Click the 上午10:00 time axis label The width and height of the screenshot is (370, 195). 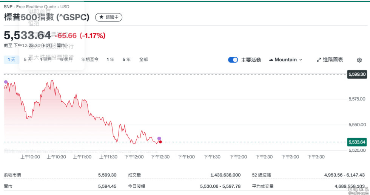pyautogui.click(x=30, y=157)
